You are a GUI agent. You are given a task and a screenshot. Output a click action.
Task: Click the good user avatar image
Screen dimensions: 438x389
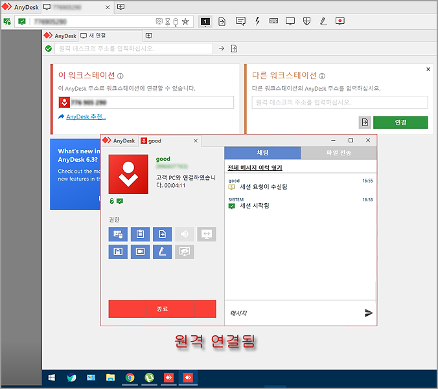coord(128,174)
